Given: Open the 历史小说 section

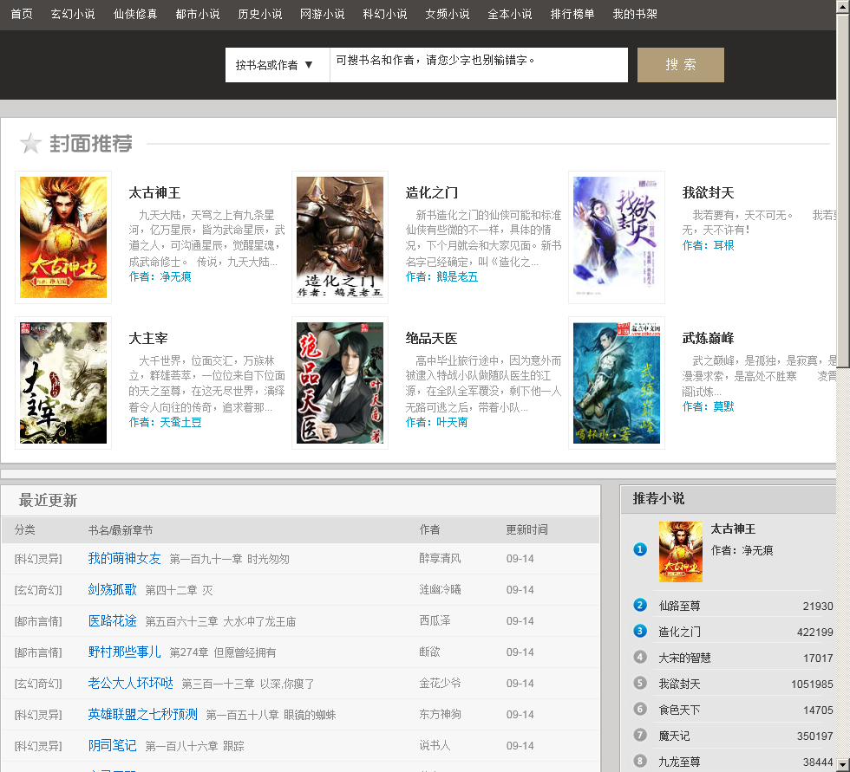Looking at the screenshot, I should (x=259, y=14).
